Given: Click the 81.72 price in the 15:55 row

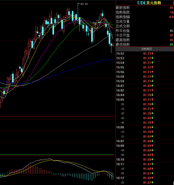Looking at the screenshot, I should click(x=147, y=67).
